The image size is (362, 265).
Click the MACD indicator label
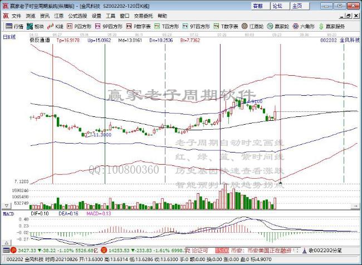tap(8, 214)
